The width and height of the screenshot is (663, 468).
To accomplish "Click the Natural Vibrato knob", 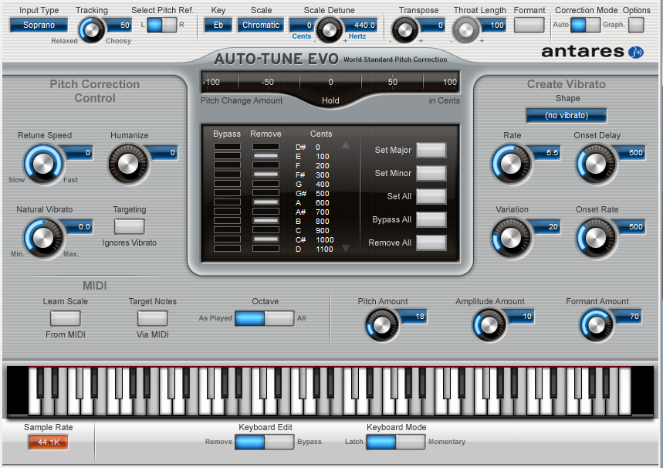I will [x=43, y=238].
